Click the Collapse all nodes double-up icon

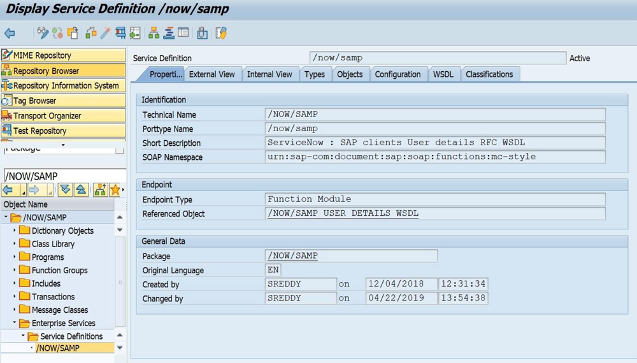(81, 190)
